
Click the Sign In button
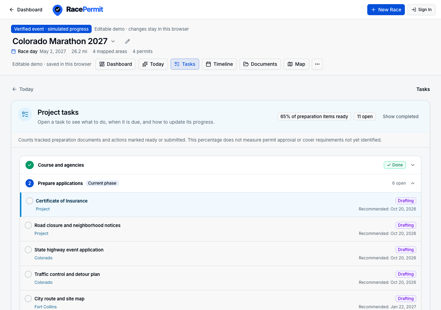point(421,10)
